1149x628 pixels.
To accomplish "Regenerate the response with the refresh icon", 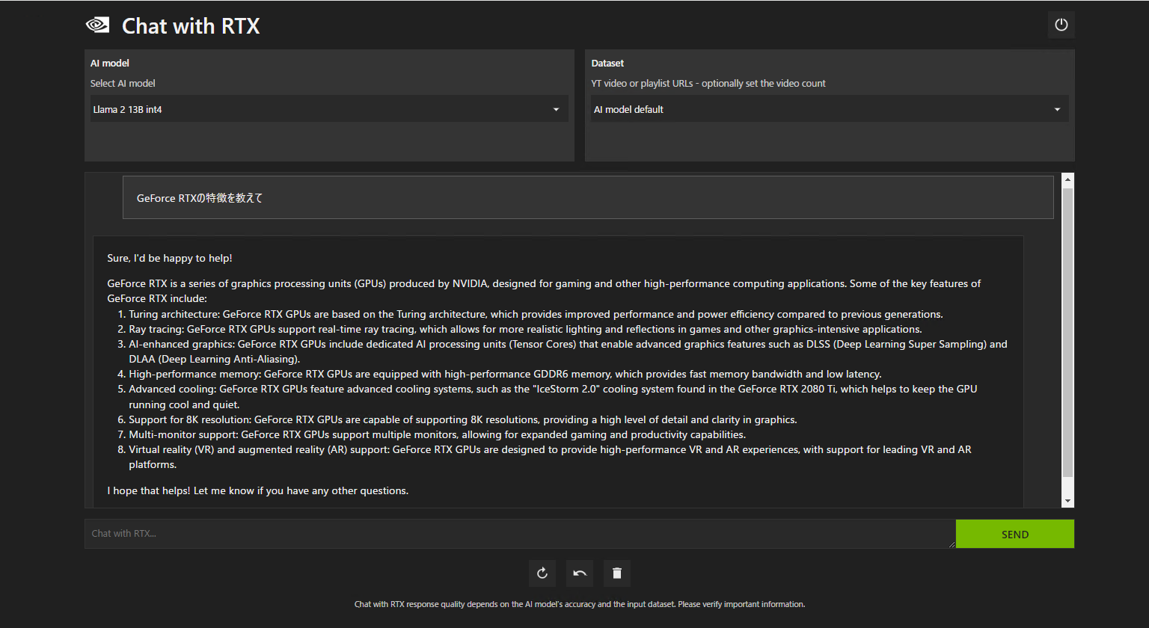I will (x=542, y=573).
